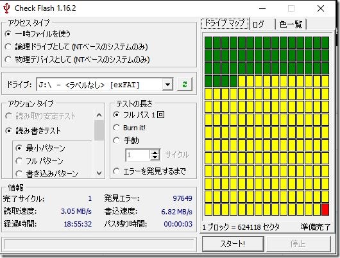Click the 3.05 MB/s read speed value
Image resolution: width=340 pixels, height=258 pixels.
pyautogui.click(x=76, y=211)
